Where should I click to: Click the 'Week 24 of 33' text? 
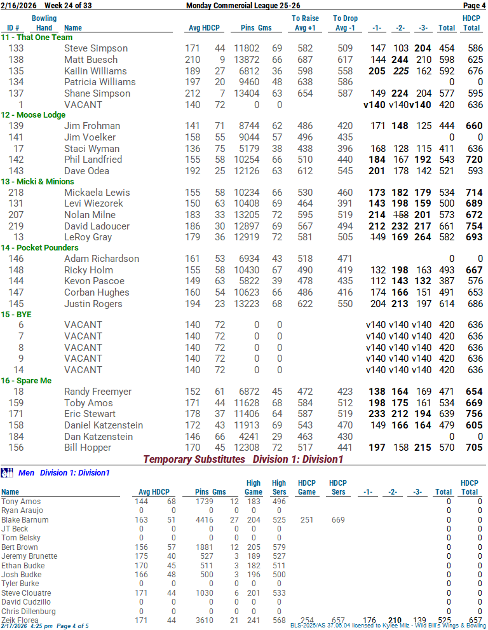[x=68, y=6]
